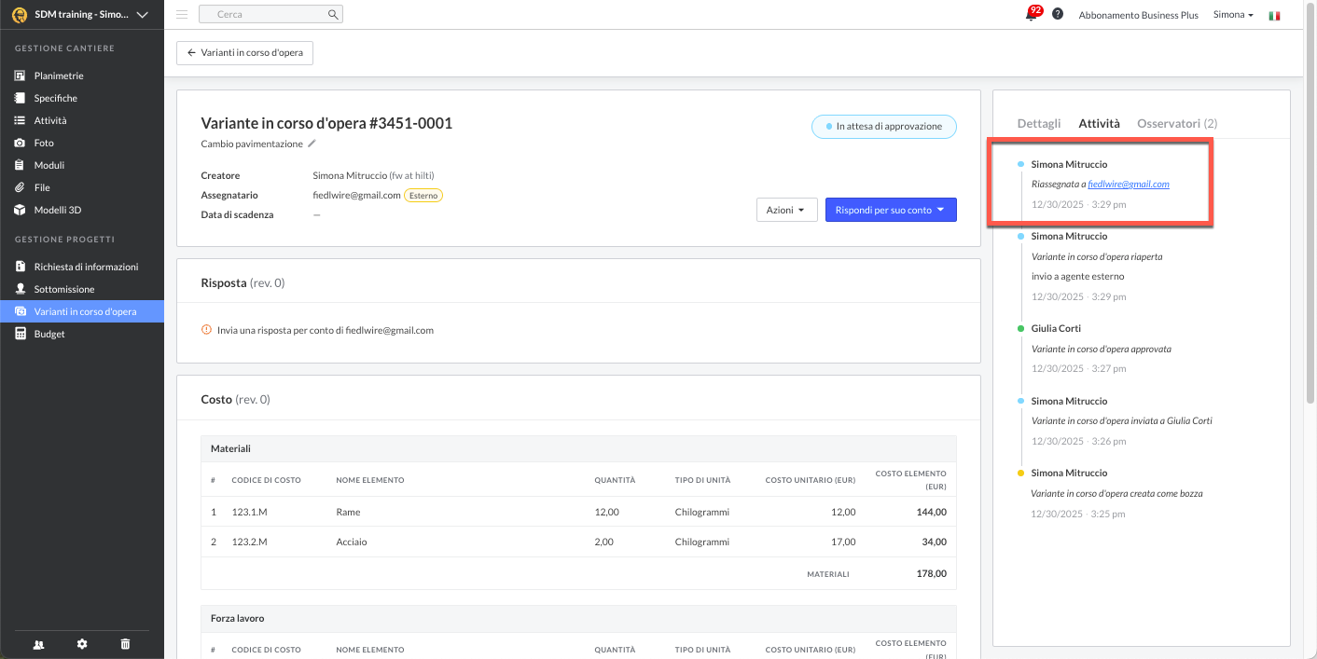
Task: Expand the Azioni dropdown
Action: coord(786,210)
